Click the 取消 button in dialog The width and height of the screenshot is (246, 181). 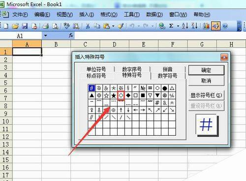pos(206,81)
